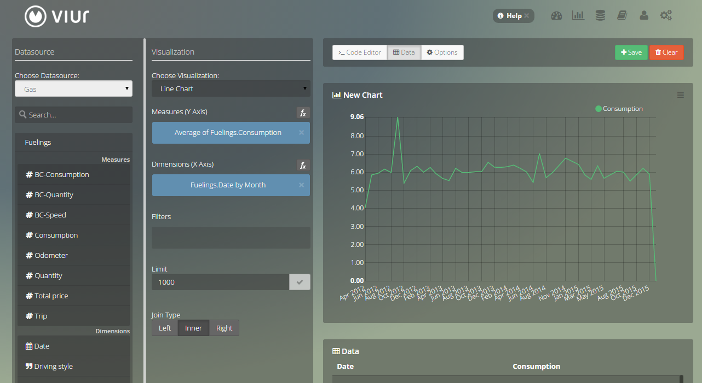
Task: Open the Choose Visualization dropdown
Action: coord(231,89)
